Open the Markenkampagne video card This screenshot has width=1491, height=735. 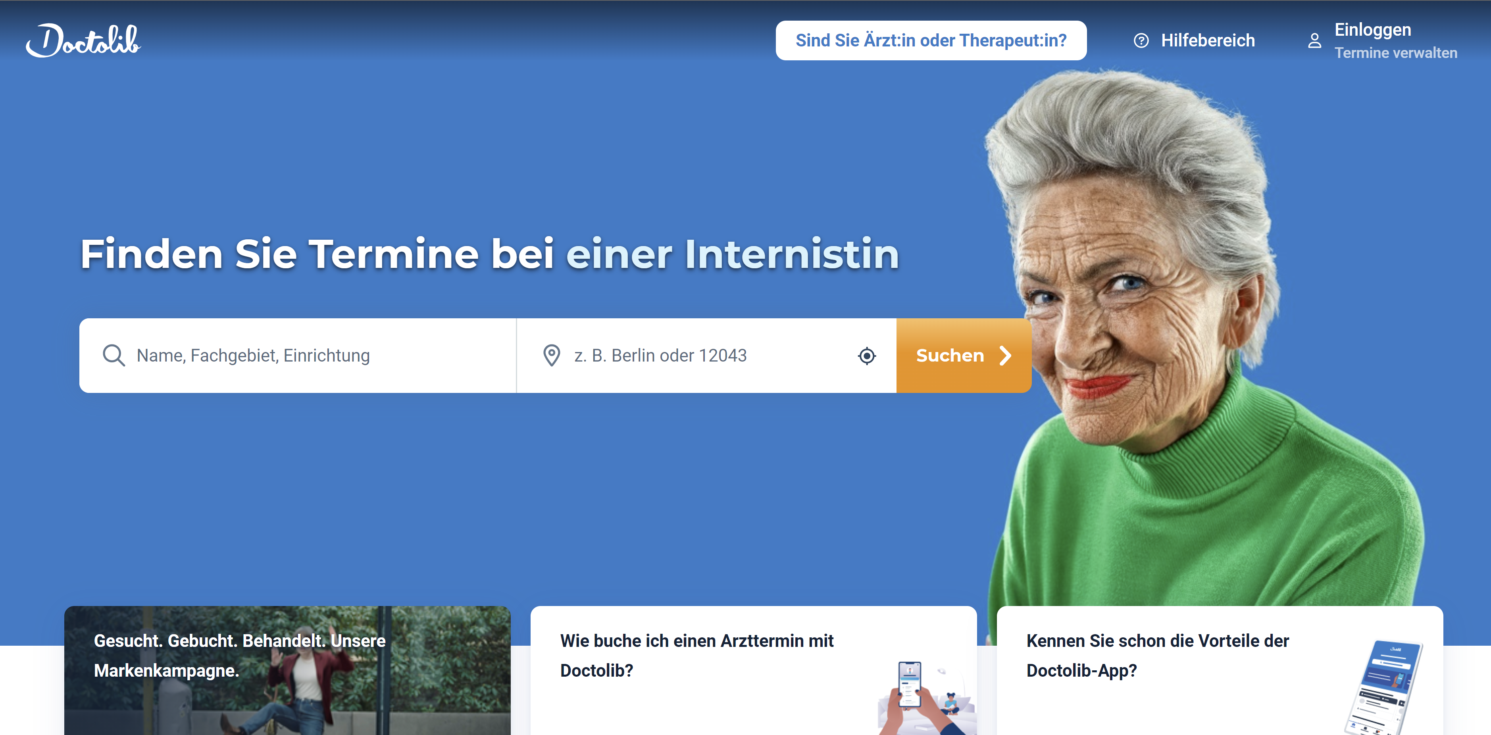coord(287,670)
